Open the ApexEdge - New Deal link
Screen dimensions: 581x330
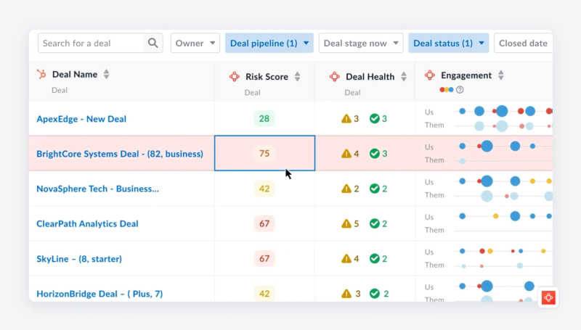[81, 119]
